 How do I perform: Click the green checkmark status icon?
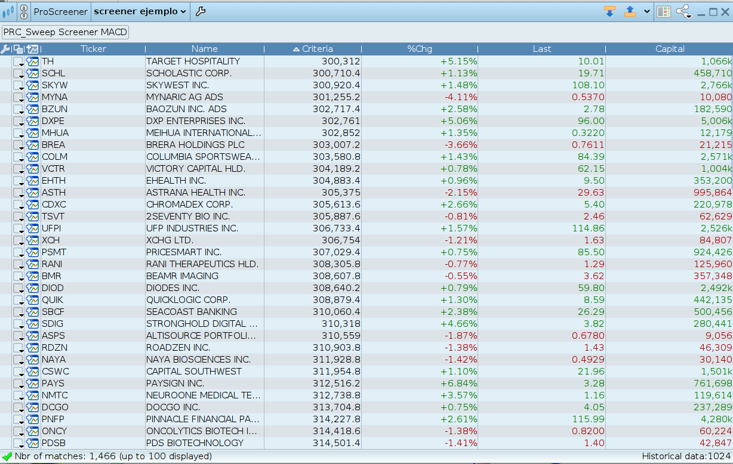7,456
